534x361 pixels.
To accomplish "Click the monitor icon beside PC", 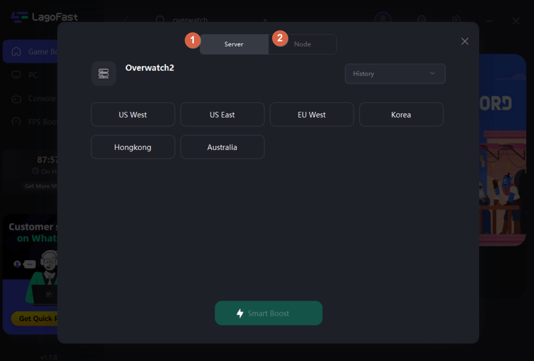I will (x=16, y=75).
